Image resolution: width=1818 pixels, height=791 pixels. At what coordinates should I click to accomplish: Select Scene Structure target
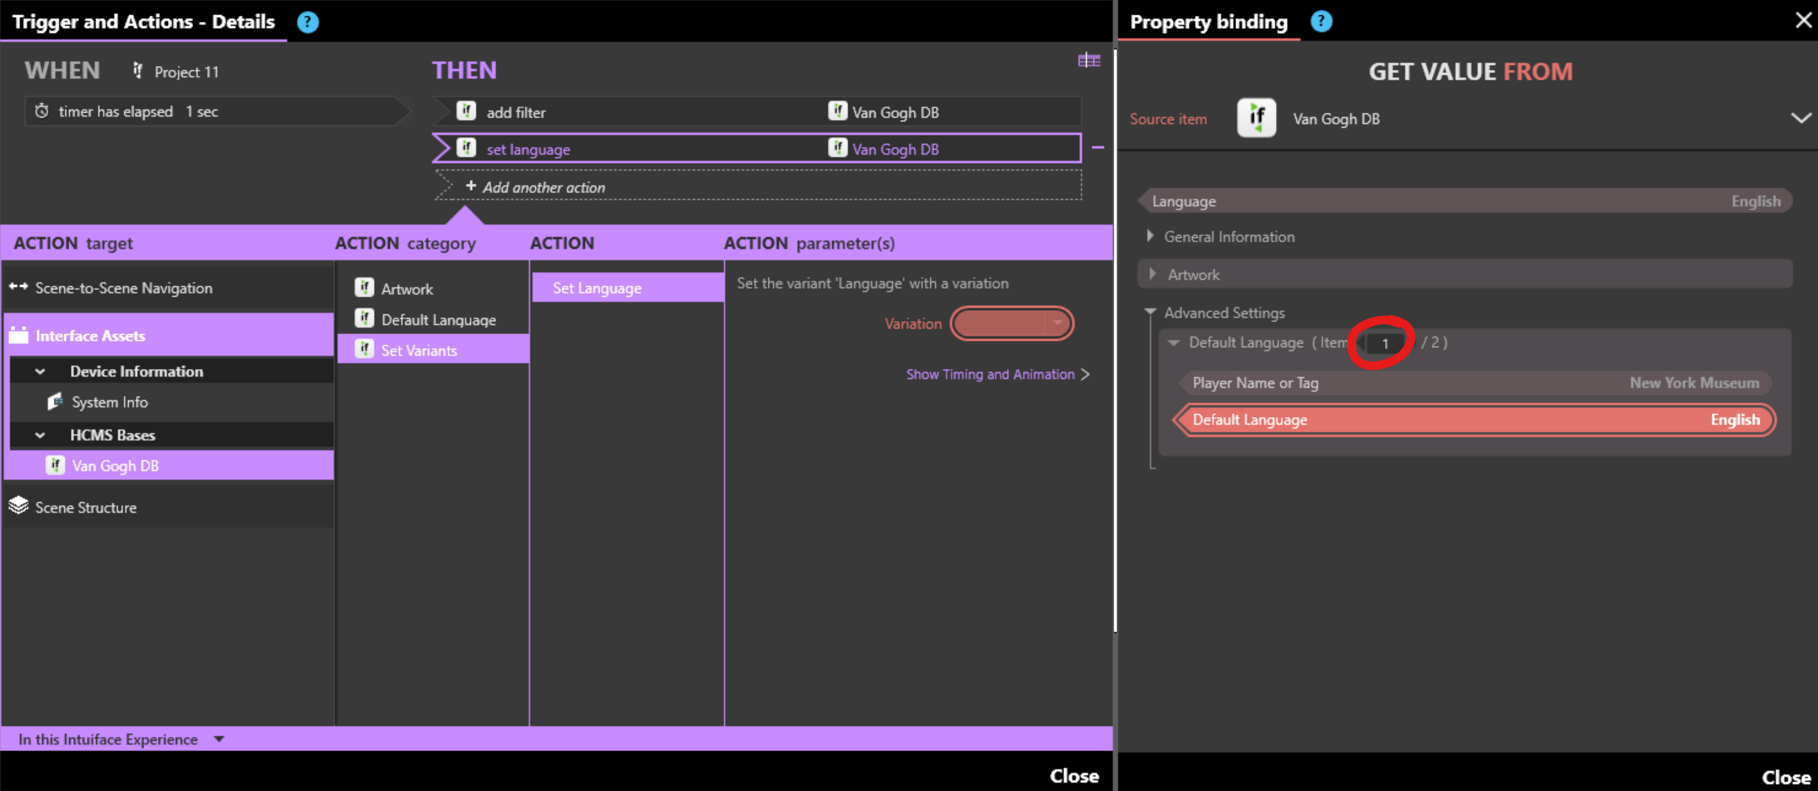point(170,506)
